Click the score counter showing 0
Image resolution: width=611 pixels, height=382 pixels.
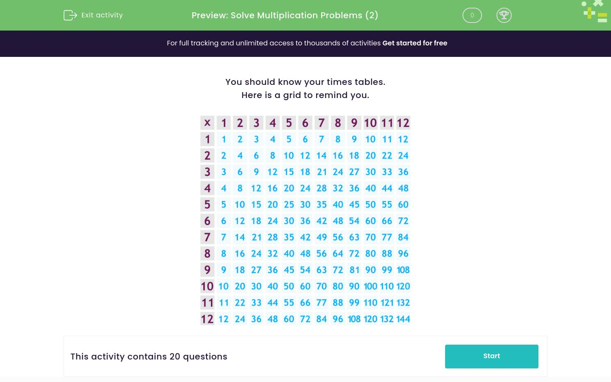pos(472,15)
